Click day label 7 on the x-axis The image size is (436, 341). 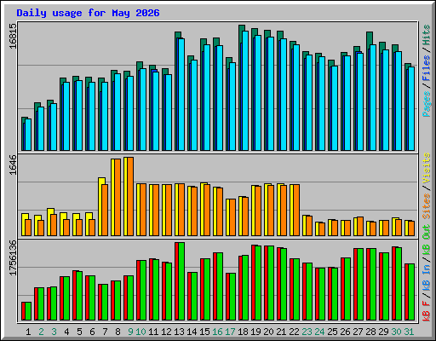[105, 332]
